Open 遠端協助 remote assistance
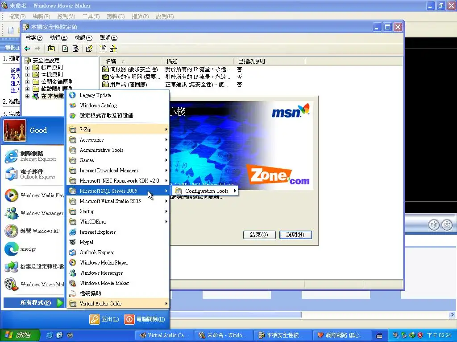 pyautogui.click(x=118, y=293)
